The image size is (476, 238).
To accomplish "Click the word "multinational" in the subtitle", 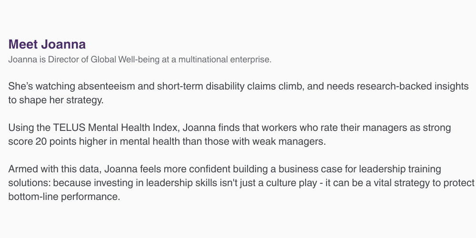I will pyautogui.click(x=203, y=59).
